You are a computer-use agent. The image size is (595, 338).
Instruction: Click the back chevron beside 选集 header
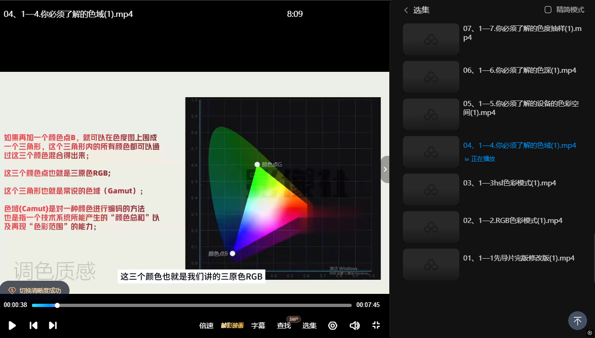click(406, 10)
